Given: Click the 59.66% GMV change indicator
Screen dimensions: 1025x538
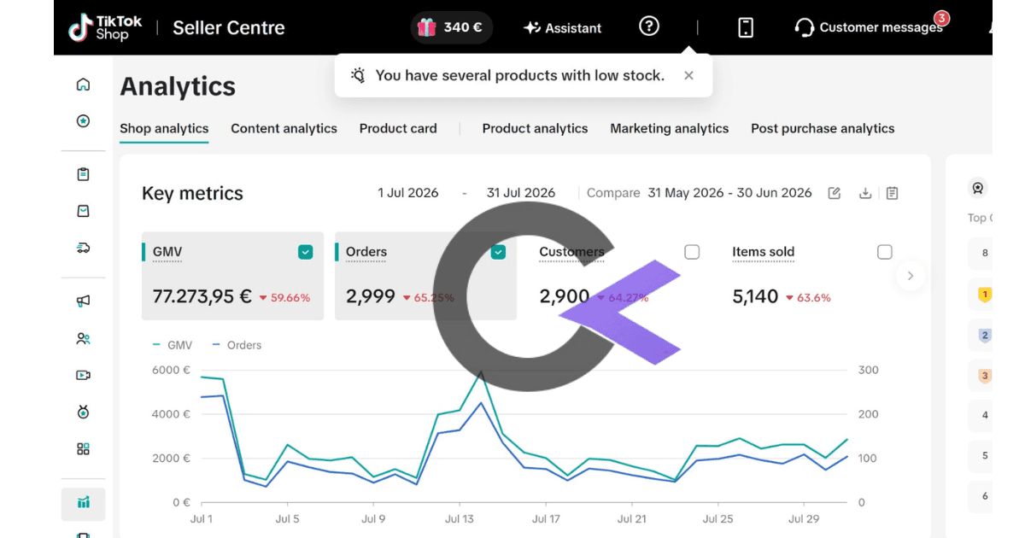Looking at the screenshot, I should pos(284,298).
